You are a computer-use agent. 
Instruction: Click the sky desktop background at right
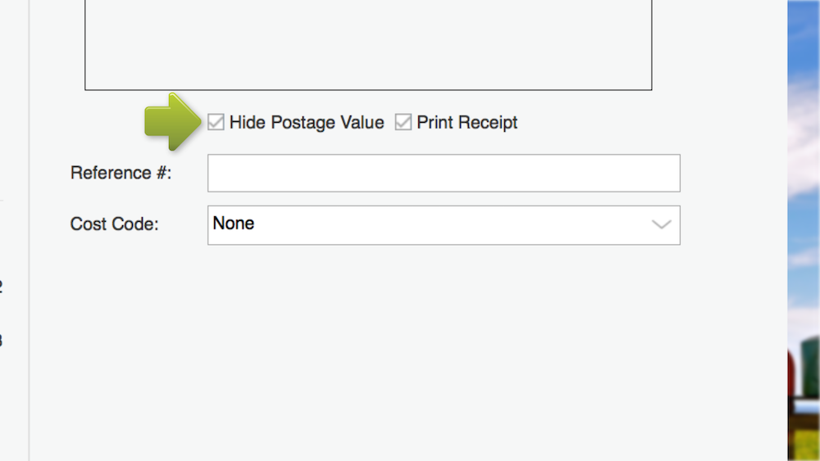804,164
